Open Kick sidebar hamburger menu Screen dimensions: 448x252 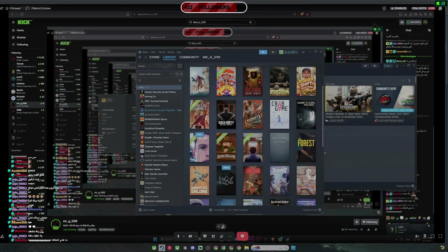13,22
